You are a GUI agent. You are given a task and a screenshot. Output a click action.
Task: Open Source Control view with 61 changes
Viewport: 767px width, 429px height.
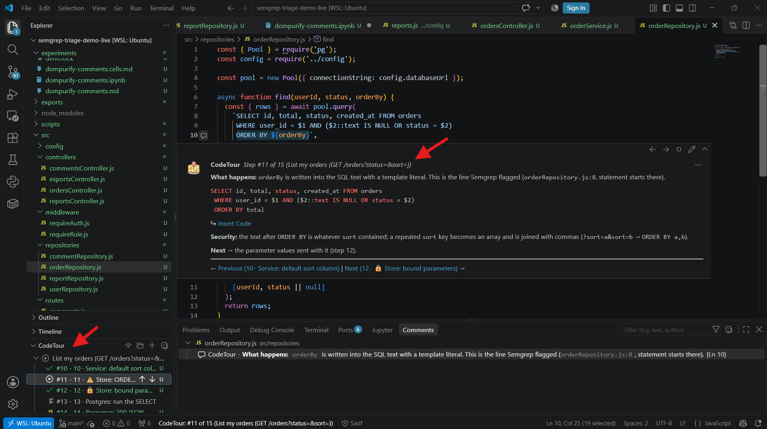click(13, 72)
